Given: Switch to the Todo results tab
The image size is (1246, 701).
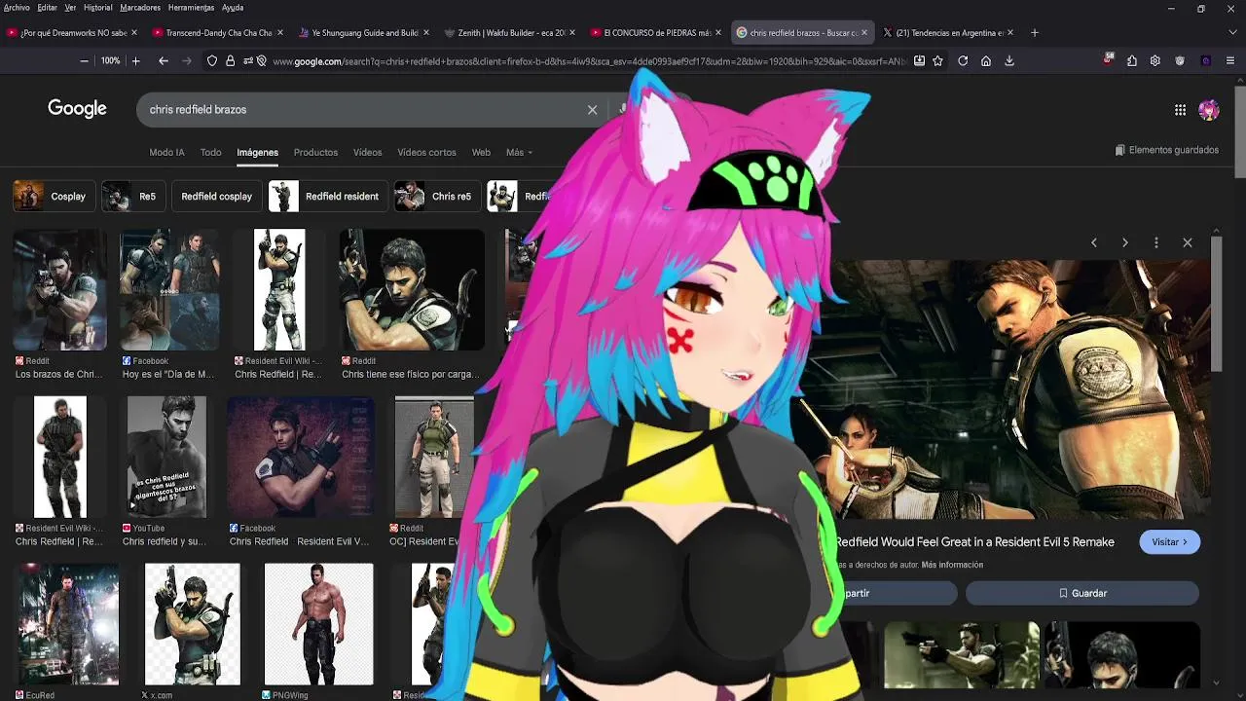Looking at the screenshot, I should [x=211, y=152].
